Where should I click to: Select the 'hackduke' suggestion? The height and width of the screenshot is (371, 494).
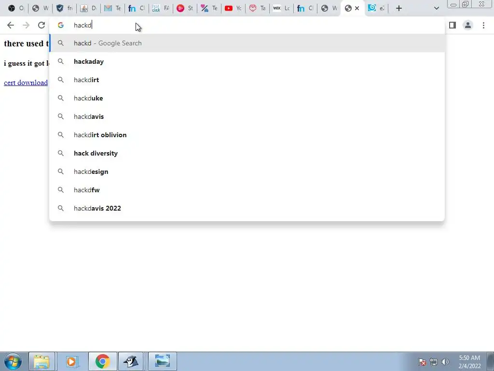pyautogui.click(x=247, y=98)
